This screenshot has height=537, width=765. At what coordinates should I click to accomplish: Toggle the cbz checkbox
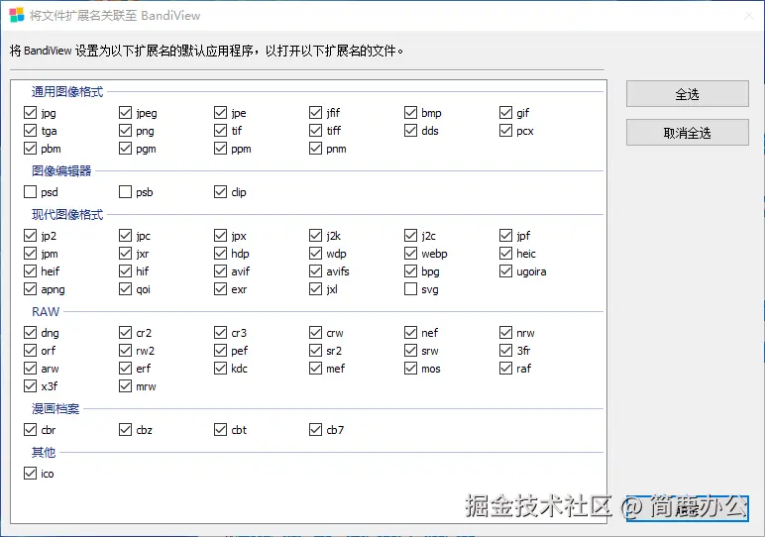[x=126, y=430]
